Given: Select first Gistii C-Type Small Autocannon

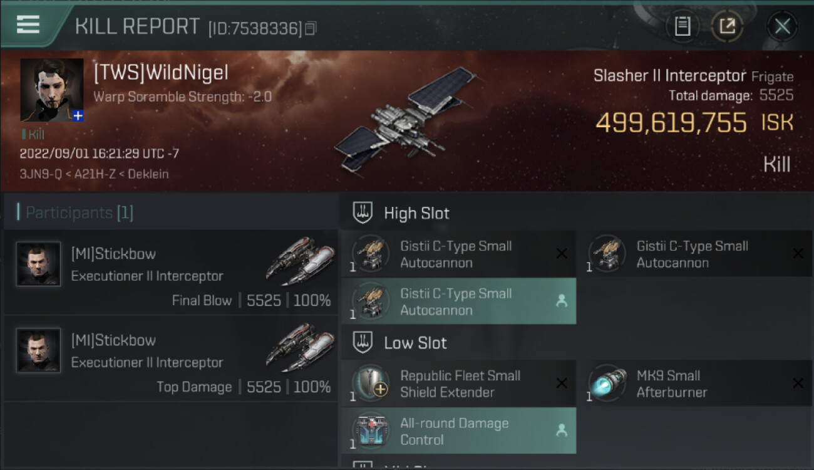Looking at the screenshot, I should [x=458, y=254].
